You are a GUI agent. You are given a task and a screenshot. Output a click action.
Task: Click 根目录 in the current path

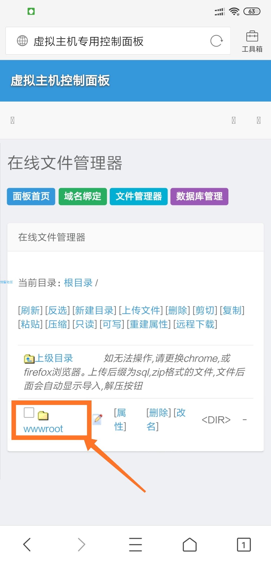pyautogui.click(x=78, y=283)
